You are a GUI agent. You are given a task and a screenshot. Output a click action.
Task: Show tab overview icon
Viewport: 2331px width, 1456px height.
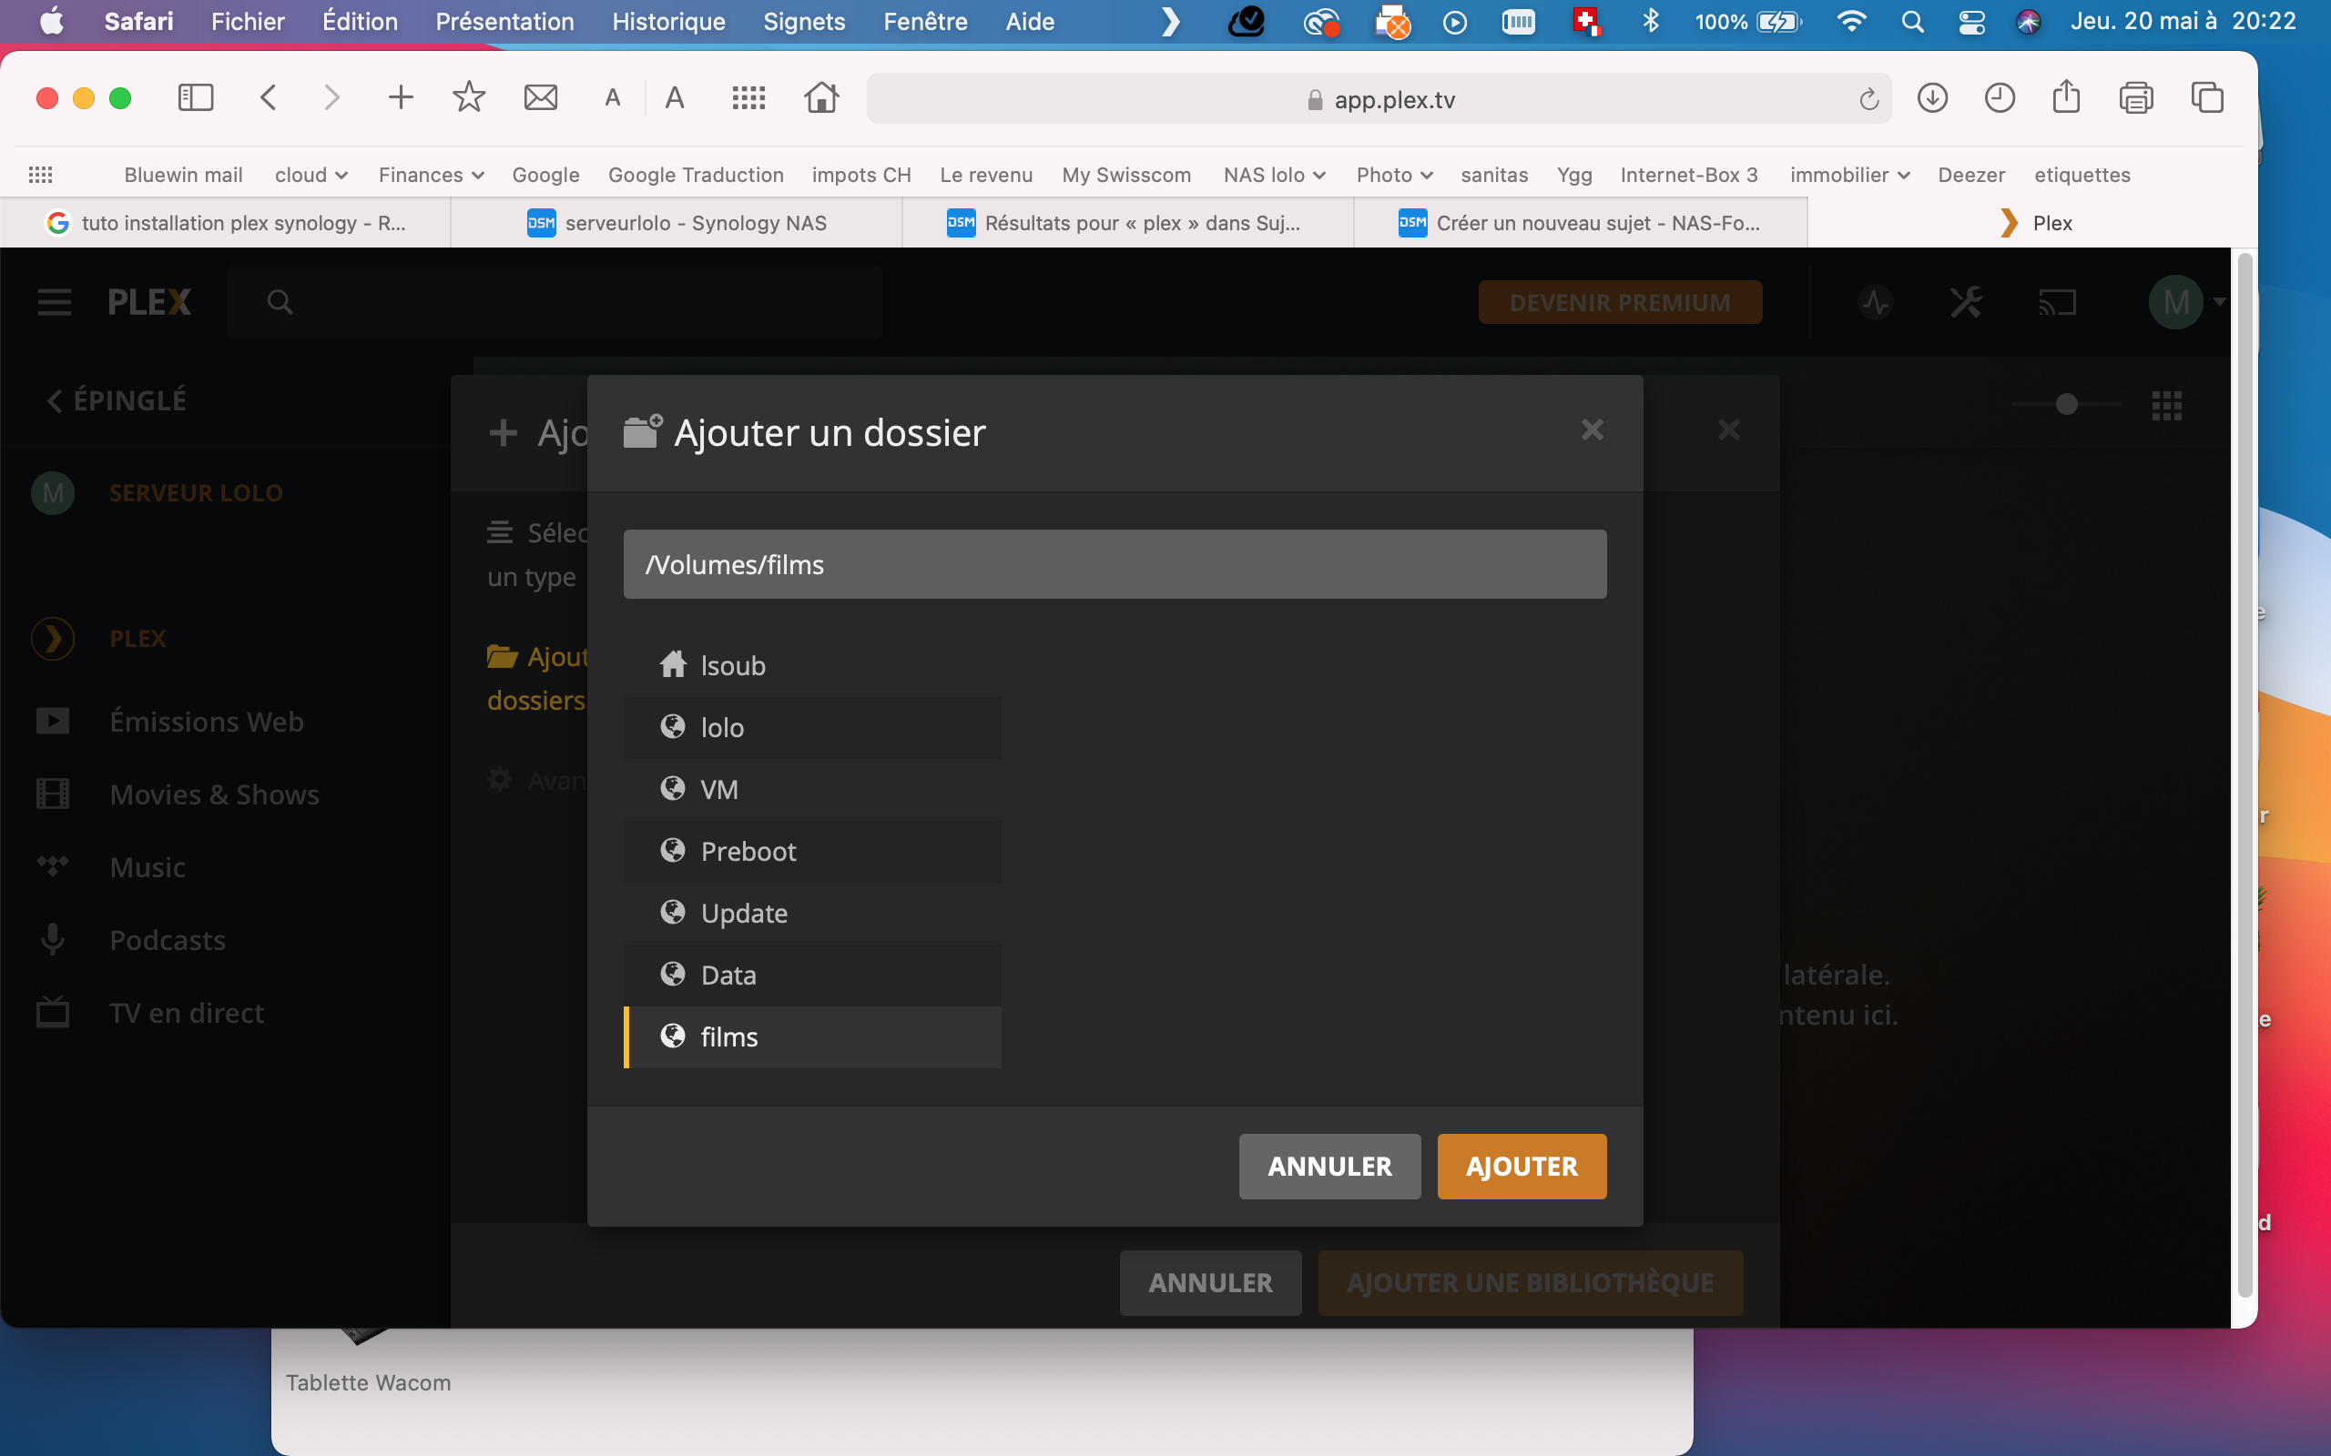(2207, 97)
